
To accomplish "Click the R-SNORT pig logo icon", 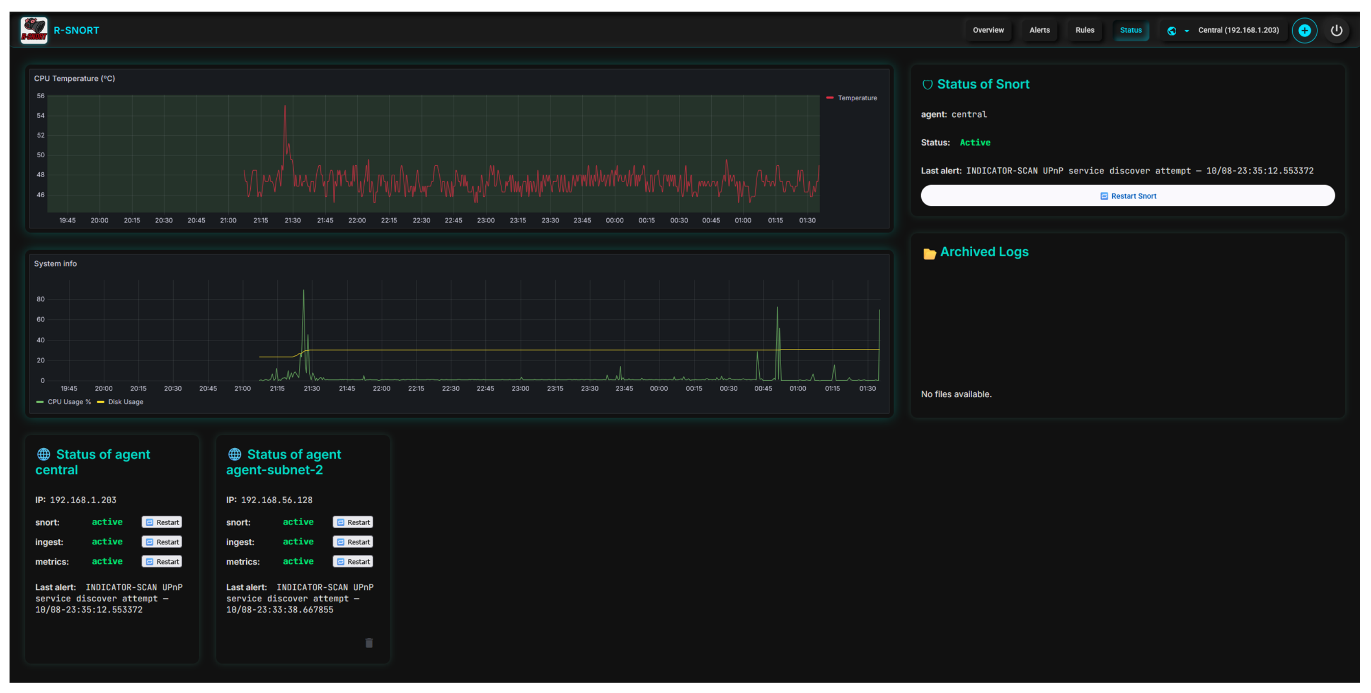I will (x=34, y=30).
